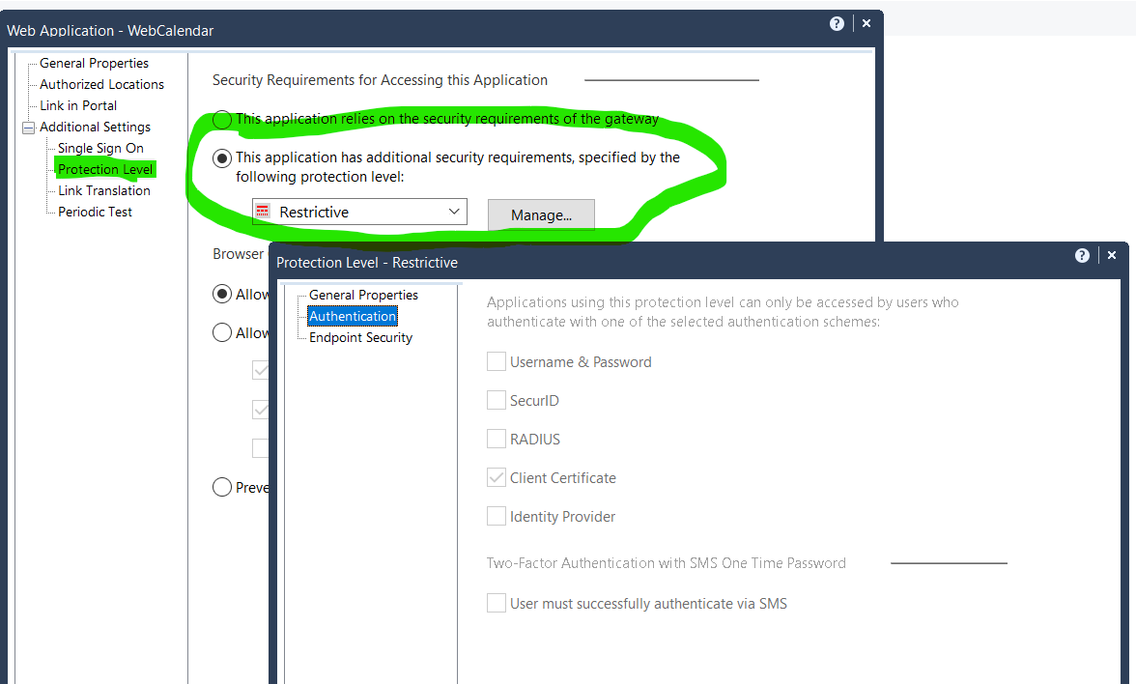This screenshot has width=1136, height=684.
Task: Click the red Restrictive protection level icon
Action: (x=263, y=212)
